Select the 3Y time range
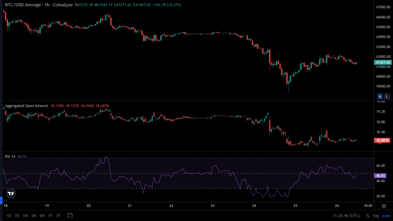Image resolution: width=393 pixels, height=221 pixels. (x=58, y=216)
